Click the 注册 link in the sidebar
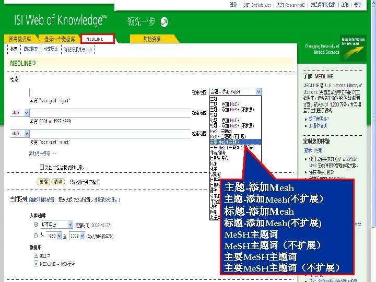 (x=319, y=150)
